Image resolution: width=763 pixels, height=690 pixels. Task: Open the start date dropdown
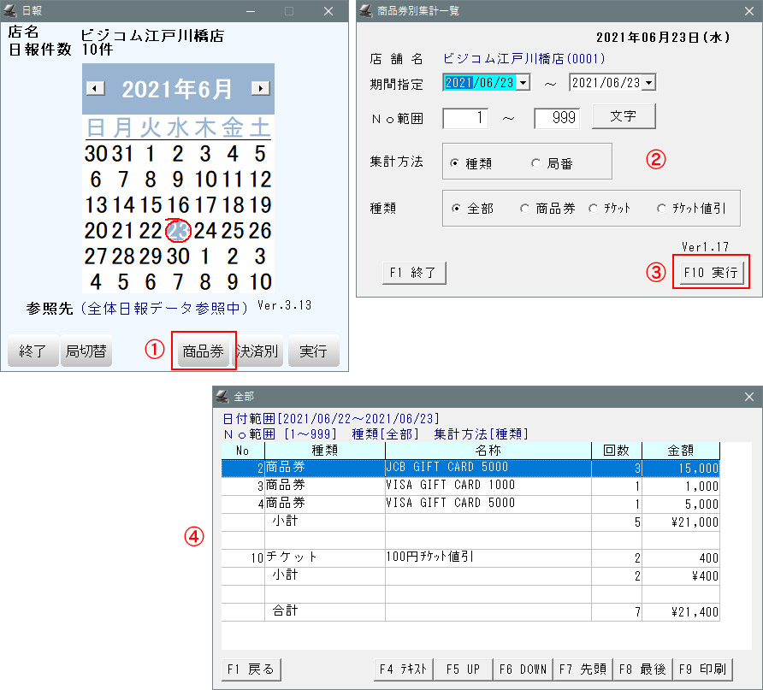pos(523,82)
